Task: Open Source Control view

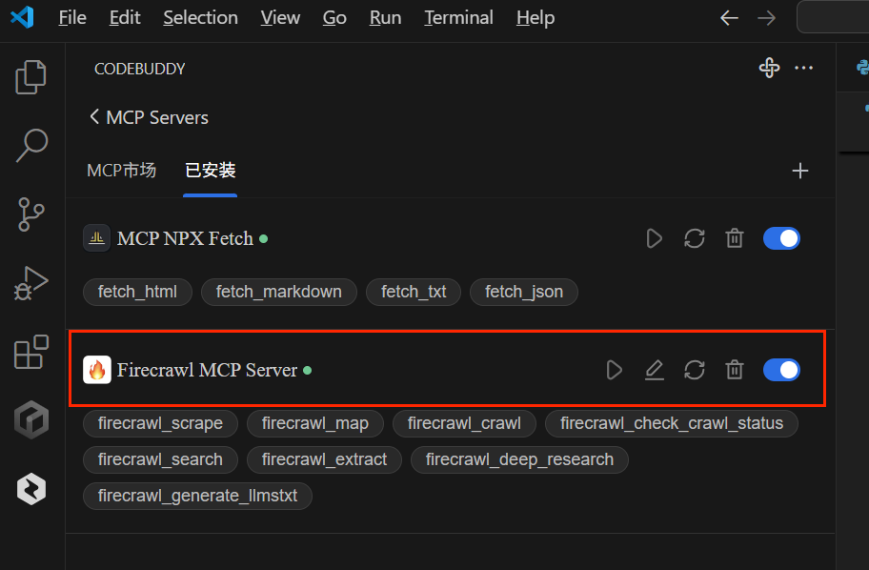Action: (31, 214)
